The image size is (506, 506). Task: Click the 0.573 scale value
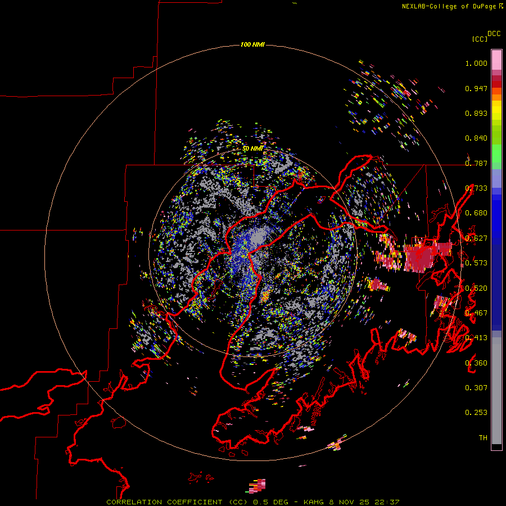click(x=476, y=263)
